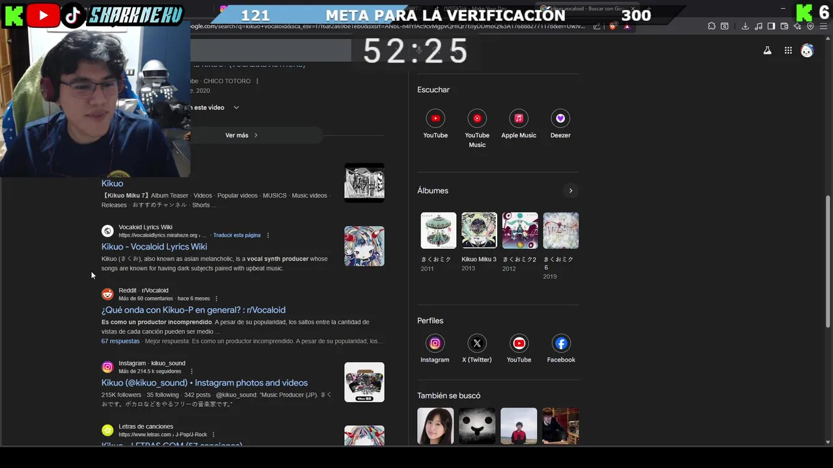Open Kikuo's Facebook profile
Viewport: 833px width, 468px height.
pyautogui.click(x=561, y=343)
